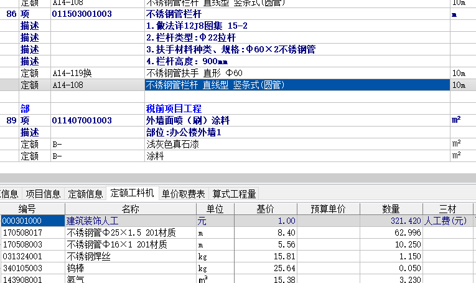Select description 1.做法详12J8图集 15-2
This screenshot has height=283, width=476.
tap(197, 26)
